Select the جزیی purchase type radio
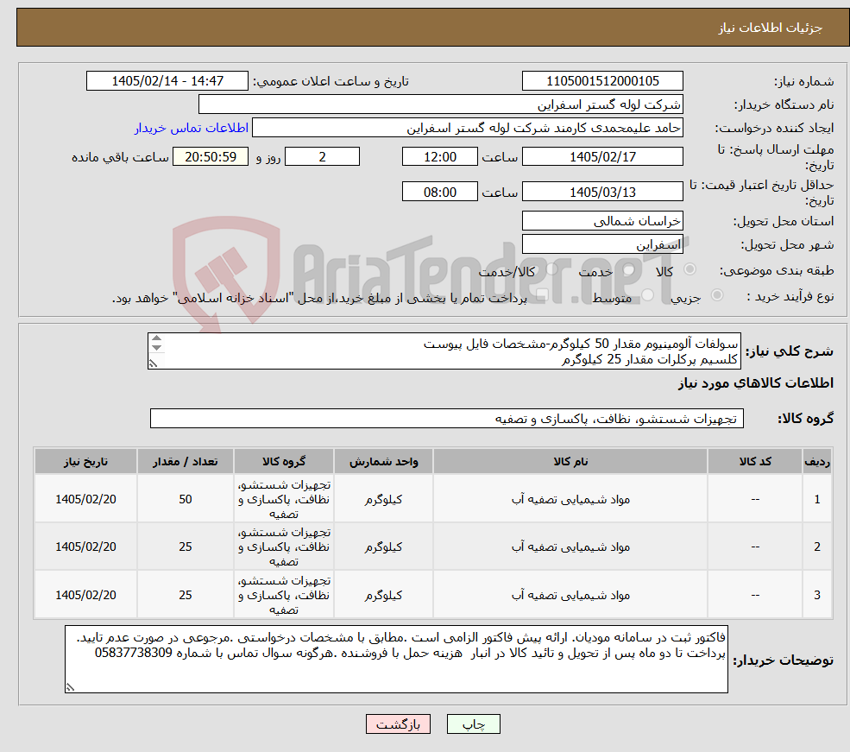 coord(717,294)
